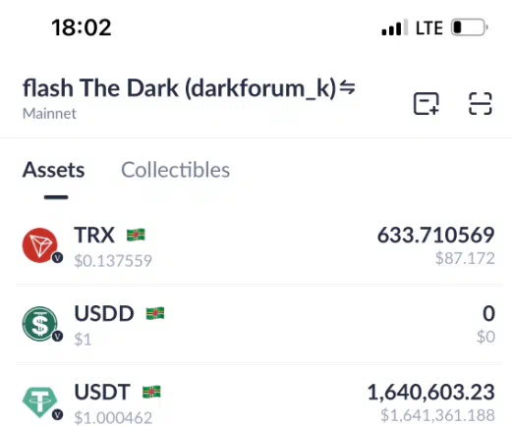Tap the red TRX token logo

[40, 245]
